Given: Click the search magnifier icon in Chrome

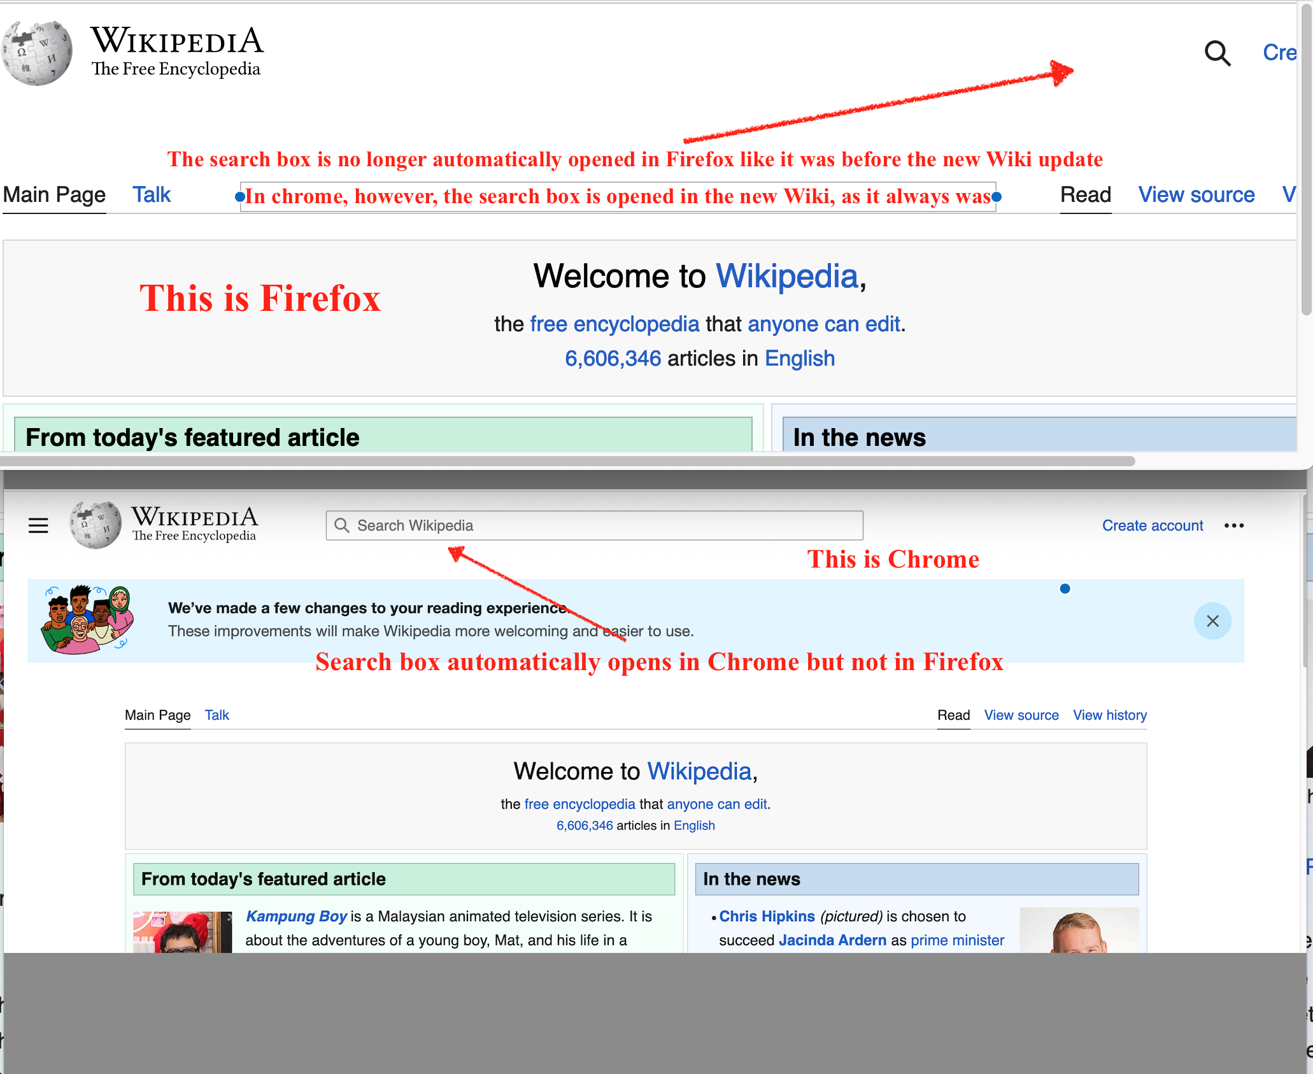Looking at the screenshot, I should [343, 525].
